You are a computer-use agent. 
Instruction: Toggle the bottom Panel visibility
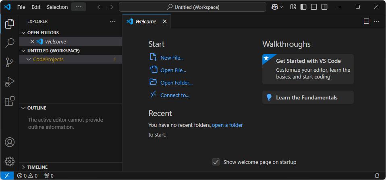313,7
